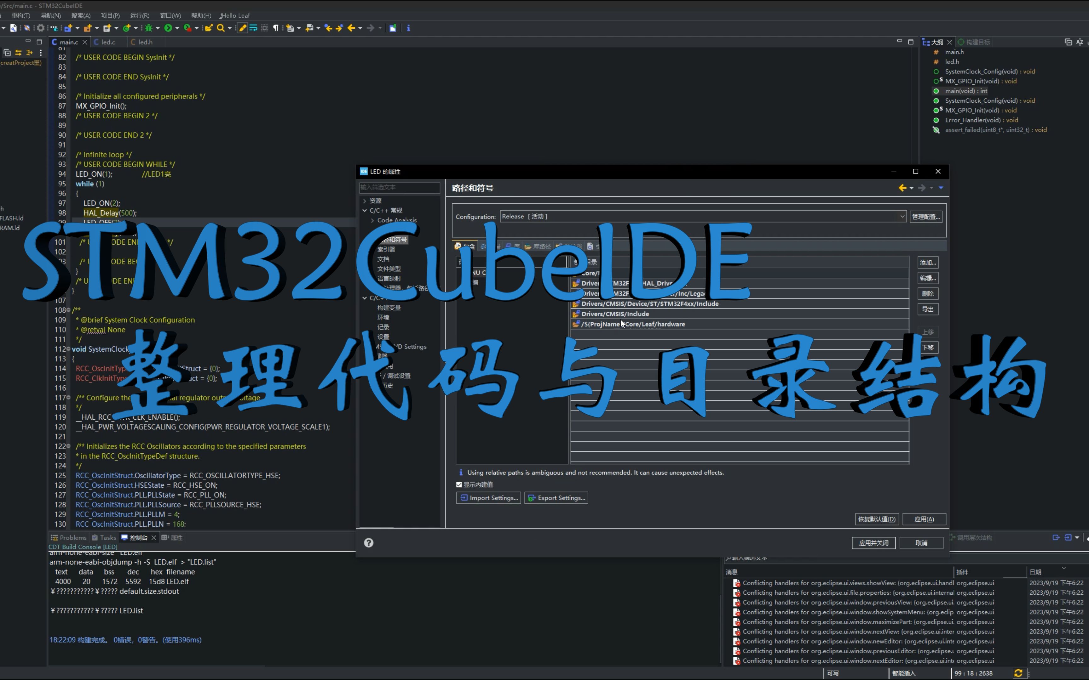This screenshot has width=1089, height=680.
Task: Click the external tools run icon
Action: coord(188,28)
